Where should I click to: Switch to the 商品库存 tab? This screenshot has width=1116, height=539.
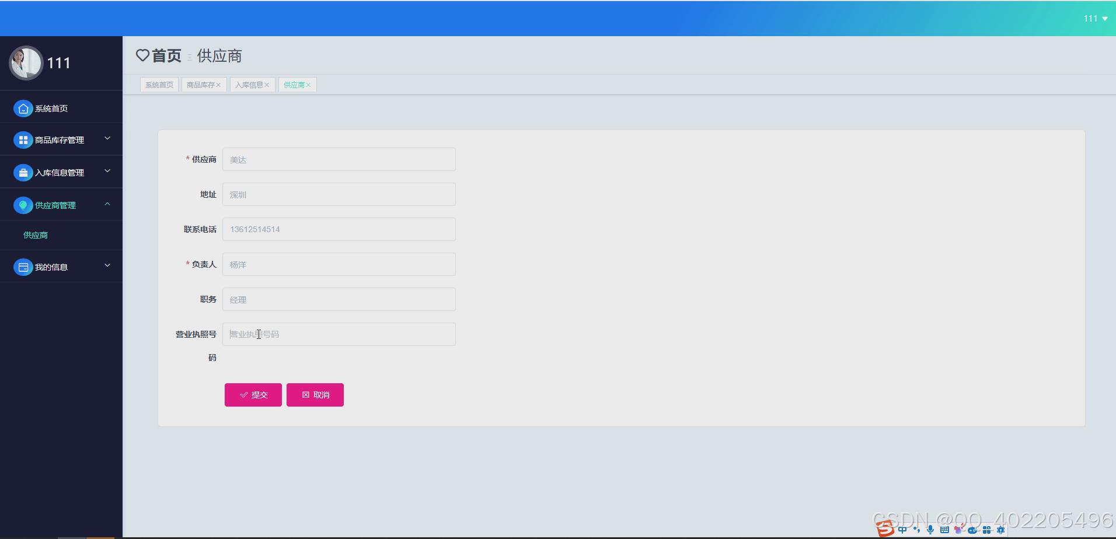[x=201, y=85]
